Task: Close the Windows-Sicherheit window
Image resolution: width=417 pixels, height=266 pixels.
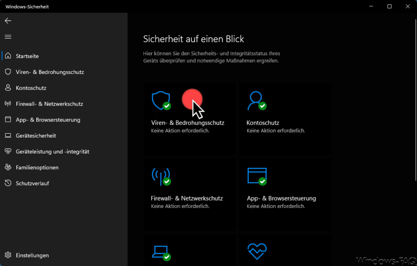Action: pyautogui.click(x=408, y=6)
